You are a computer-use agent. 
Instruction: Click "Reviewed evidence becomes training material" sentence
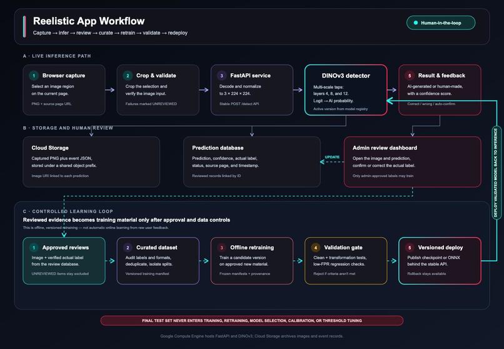tap(126, 220)
